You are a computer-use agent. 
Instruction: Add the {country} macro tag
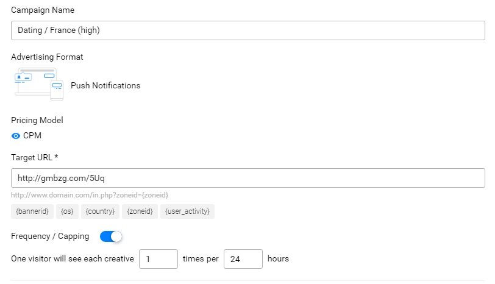click(x=100, y=211)
